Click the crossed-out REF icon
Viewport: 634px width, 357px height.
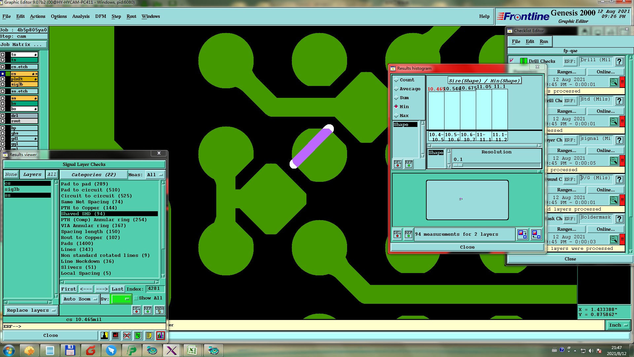click(x=127, y=336)
